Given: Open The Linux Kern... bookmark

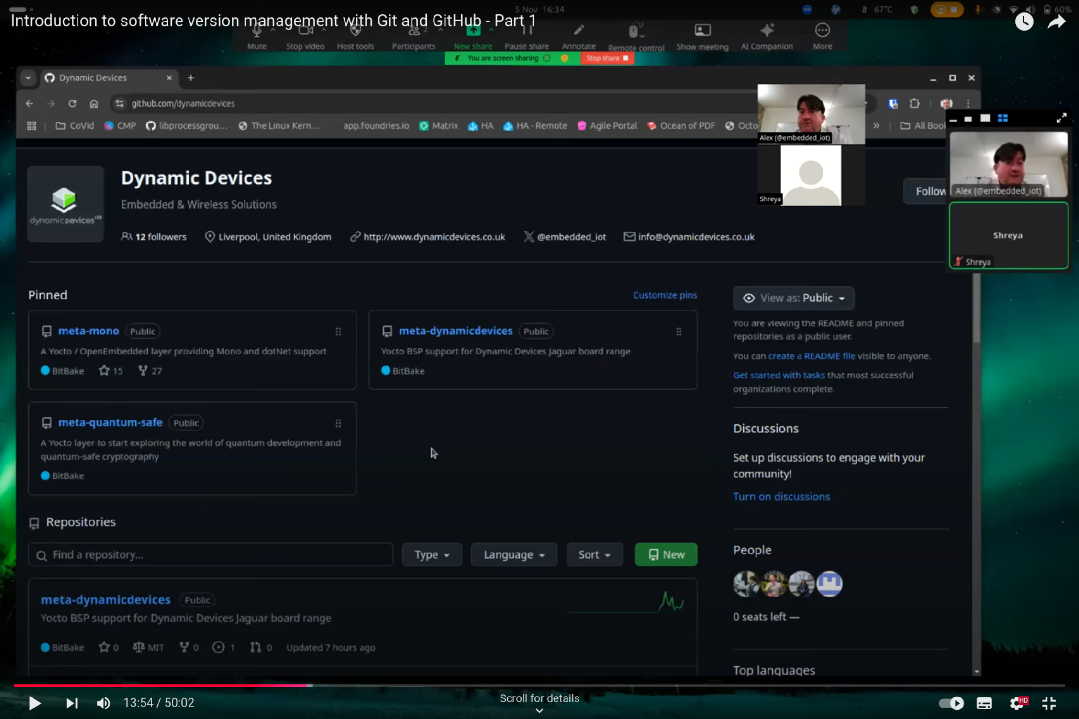Looking at the screenshot, I should 279,126.
